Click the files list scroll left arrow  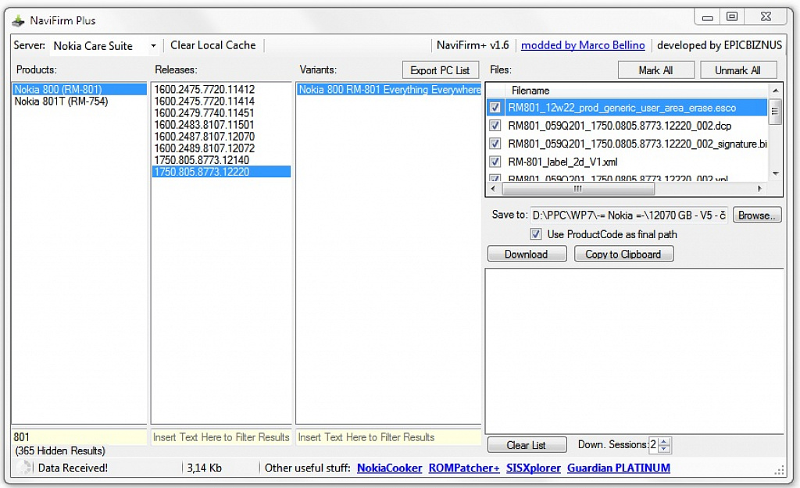click(493, 189)
